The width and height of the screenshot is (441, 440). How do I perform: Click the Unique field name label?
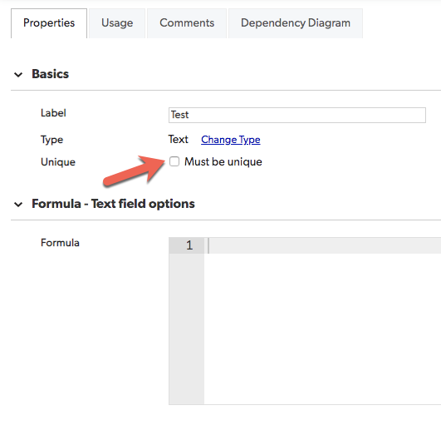click(58, 162)
